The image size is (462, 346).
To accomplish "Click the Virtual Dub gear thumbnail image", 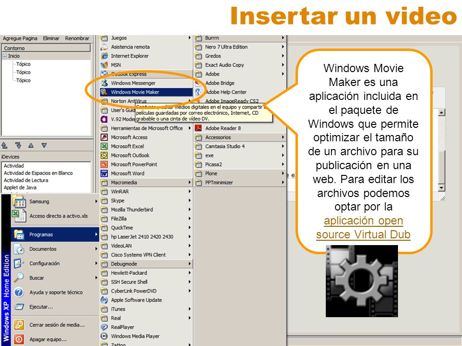I will point(361,281).
